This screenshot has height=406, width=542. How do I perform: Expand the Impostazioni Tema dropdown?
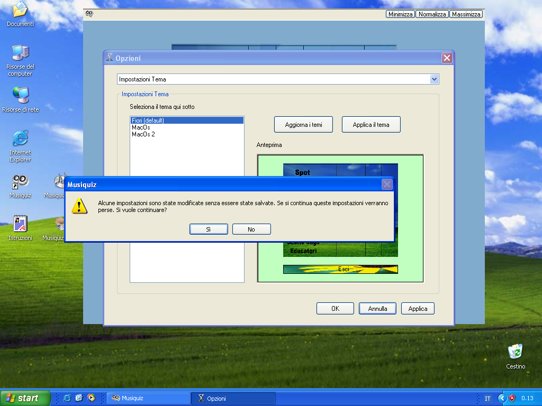pos(434,79)
